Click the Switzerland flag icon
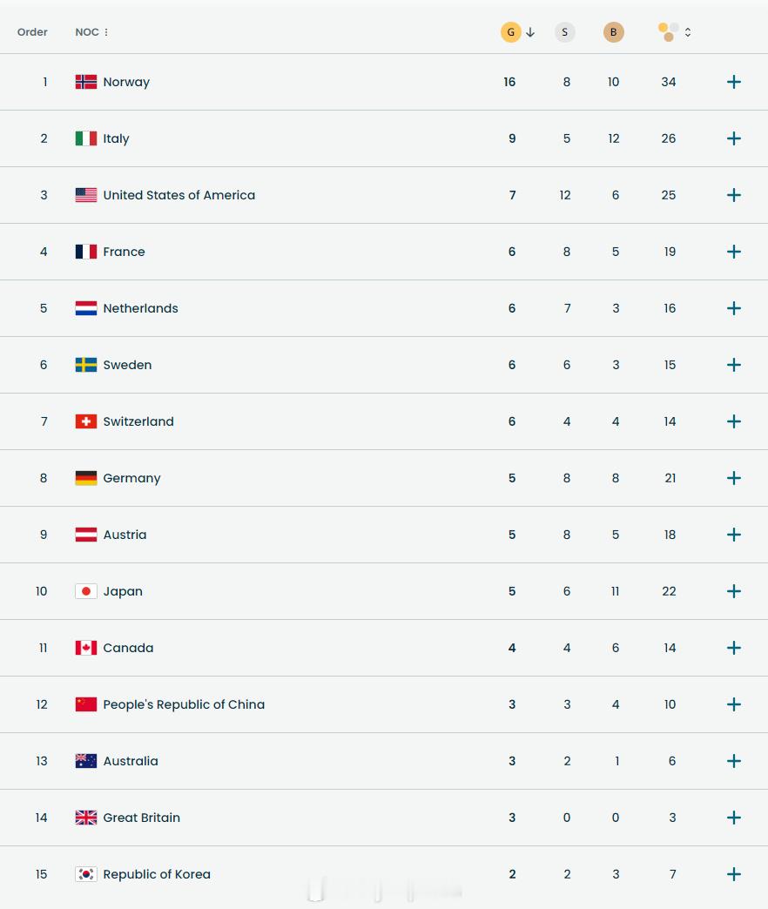Viewport: 768px width, 909px height. pos(86,421)
